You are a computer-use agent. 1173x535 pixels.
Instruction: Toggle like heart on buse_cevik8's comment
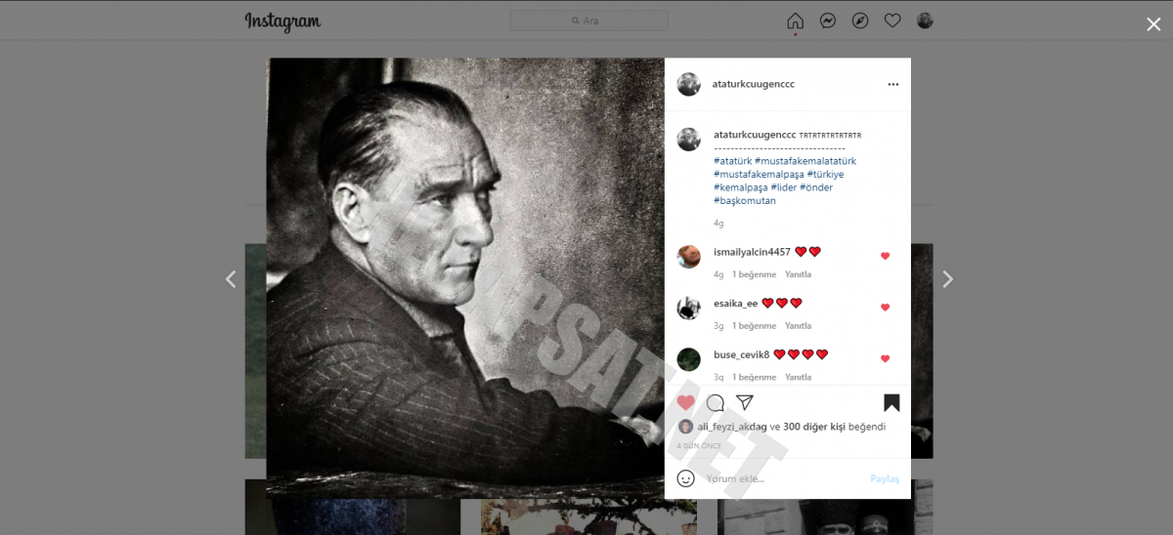[x=886, y=359]
